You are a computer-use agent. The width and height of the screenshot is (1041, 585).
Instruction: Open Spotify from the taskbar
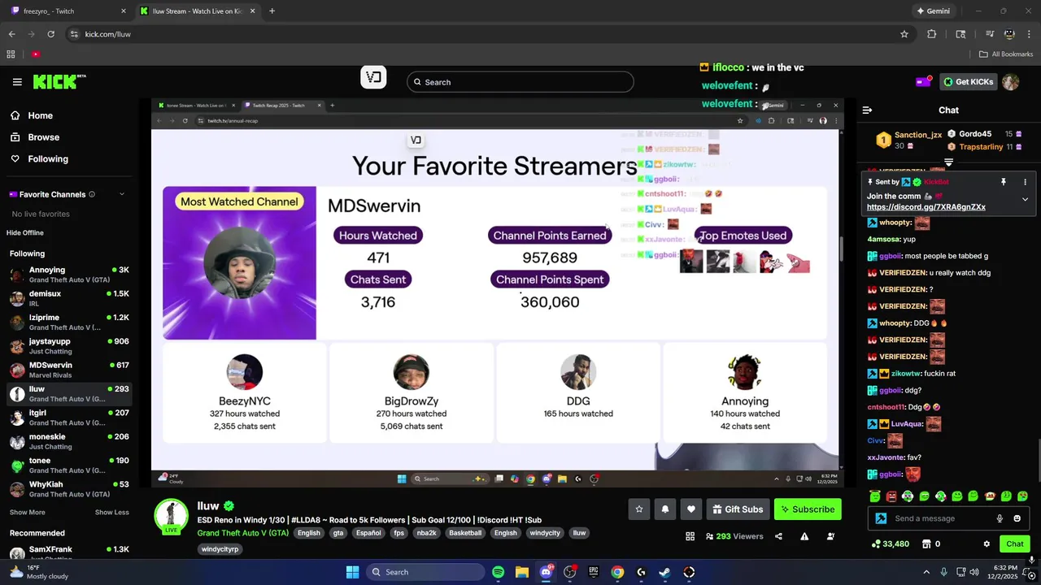tap(498, 572)
